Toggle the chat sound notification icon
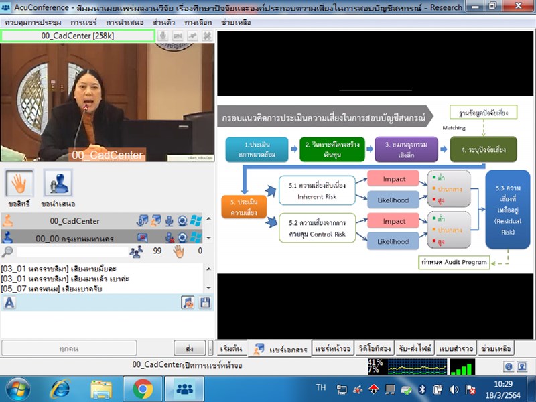This screenshot has height=402, width=536. (x=188, y=303)
